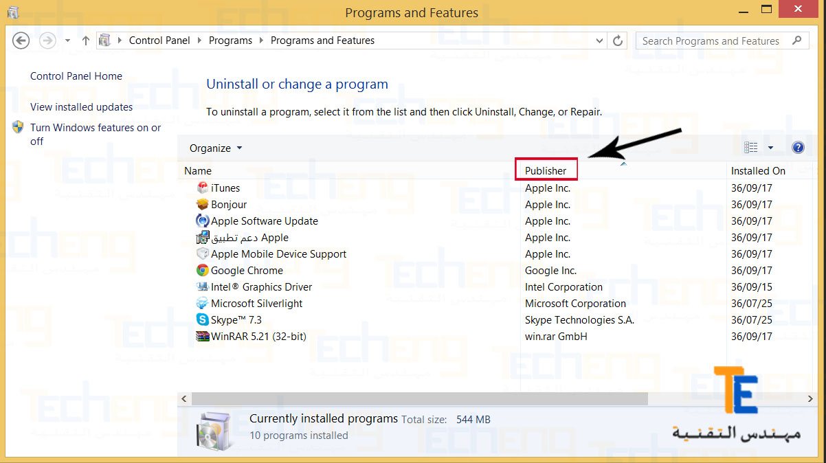Click the search magnifier icon
Viewport: 826px width, 463px height.
[796, 41]
